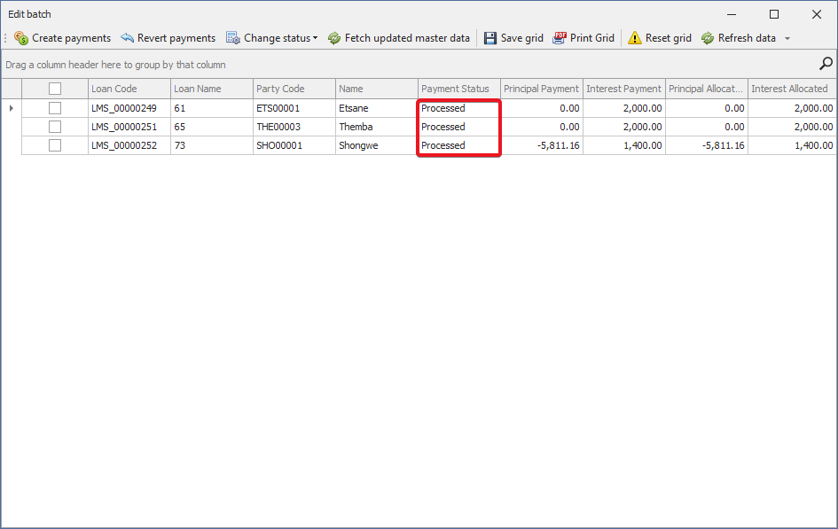Viewport: 838px width, 529px height.
Task: Click the Reset grid warning icon
Action: [635, 38]
